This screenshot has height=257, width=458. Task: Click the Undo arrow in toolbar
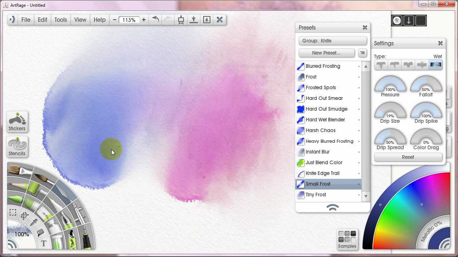155,20
